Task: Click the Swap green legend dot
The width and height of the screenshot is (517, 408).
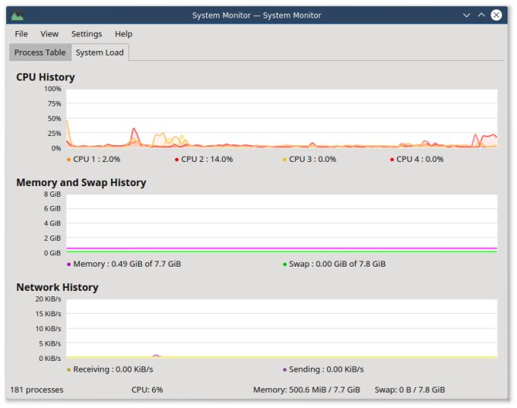Action: [x=285, y=264]
